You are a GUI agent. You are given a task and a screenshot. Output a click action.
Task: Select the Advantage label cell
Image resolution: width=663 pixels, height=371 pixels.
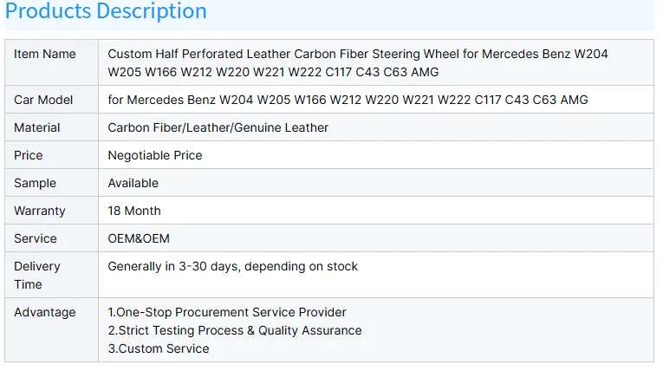coord(45,312)
